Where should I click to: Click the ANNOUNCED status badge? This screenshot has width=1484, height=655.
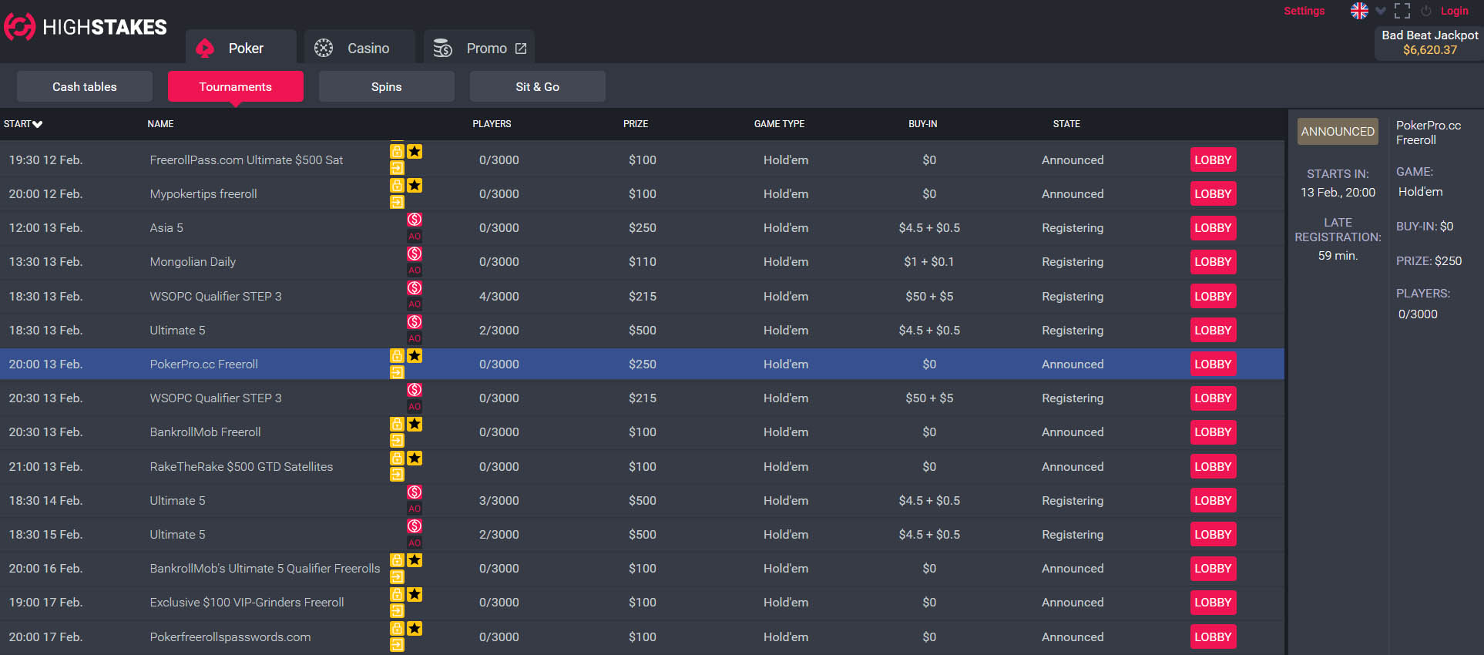click(1338, 132)
